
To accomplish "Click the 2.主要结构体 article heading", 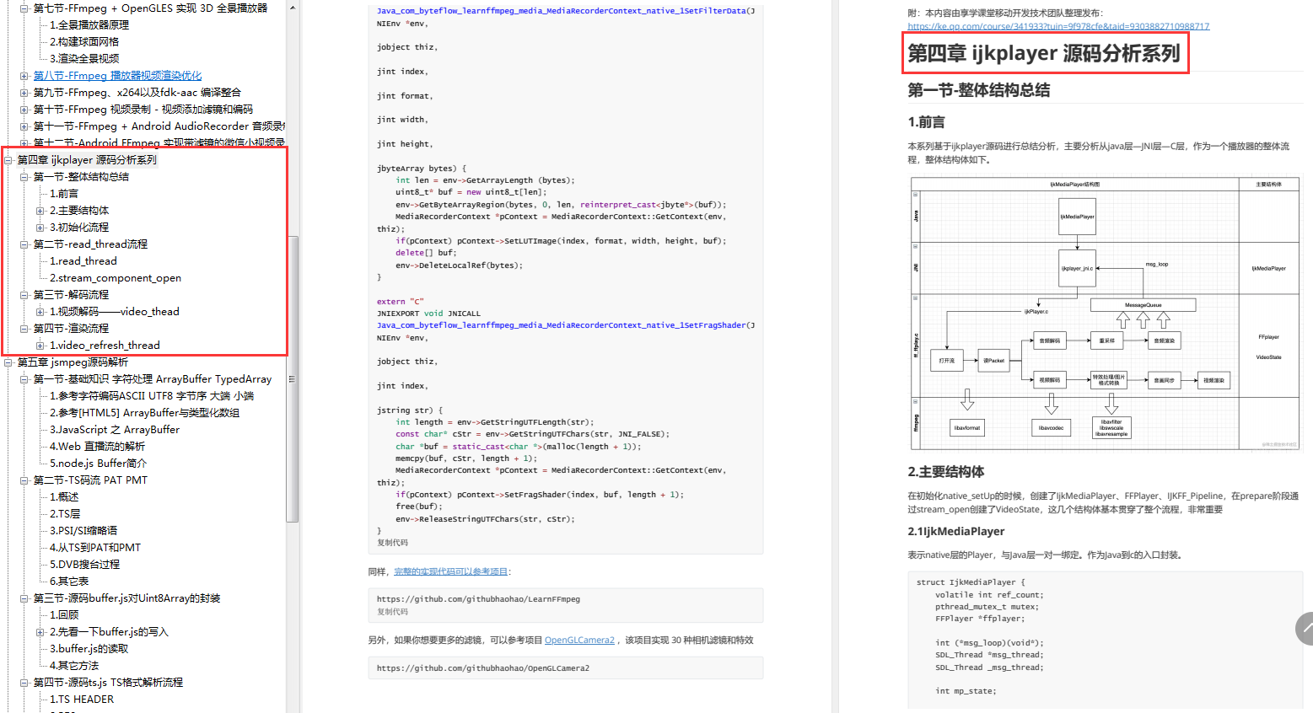I will (946, 472).
